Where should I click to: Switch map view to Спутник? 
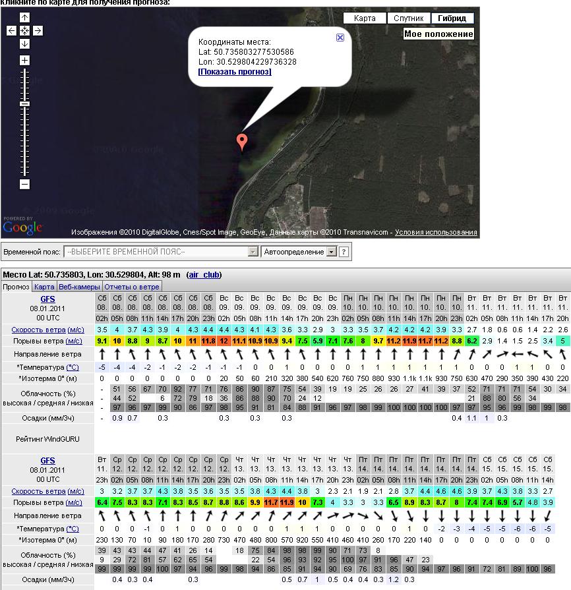click(x=408, y=18)
